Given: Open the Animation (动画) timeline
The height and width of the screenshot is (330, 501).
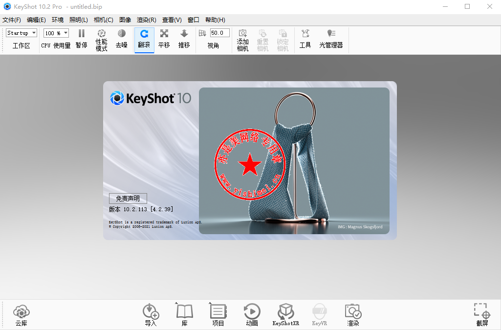Looking at the screenshot, I should 252,315.
